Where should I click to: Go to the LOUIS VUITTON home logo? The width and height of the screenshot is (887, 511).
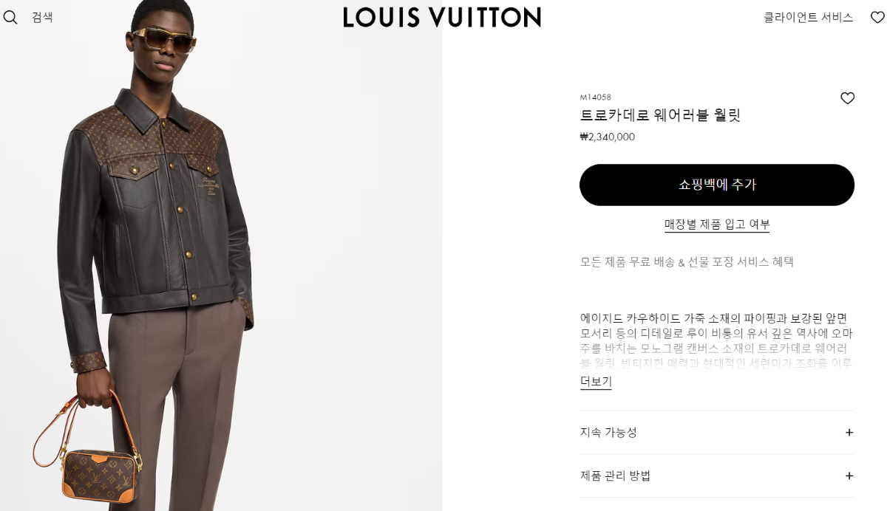[442, 17]
